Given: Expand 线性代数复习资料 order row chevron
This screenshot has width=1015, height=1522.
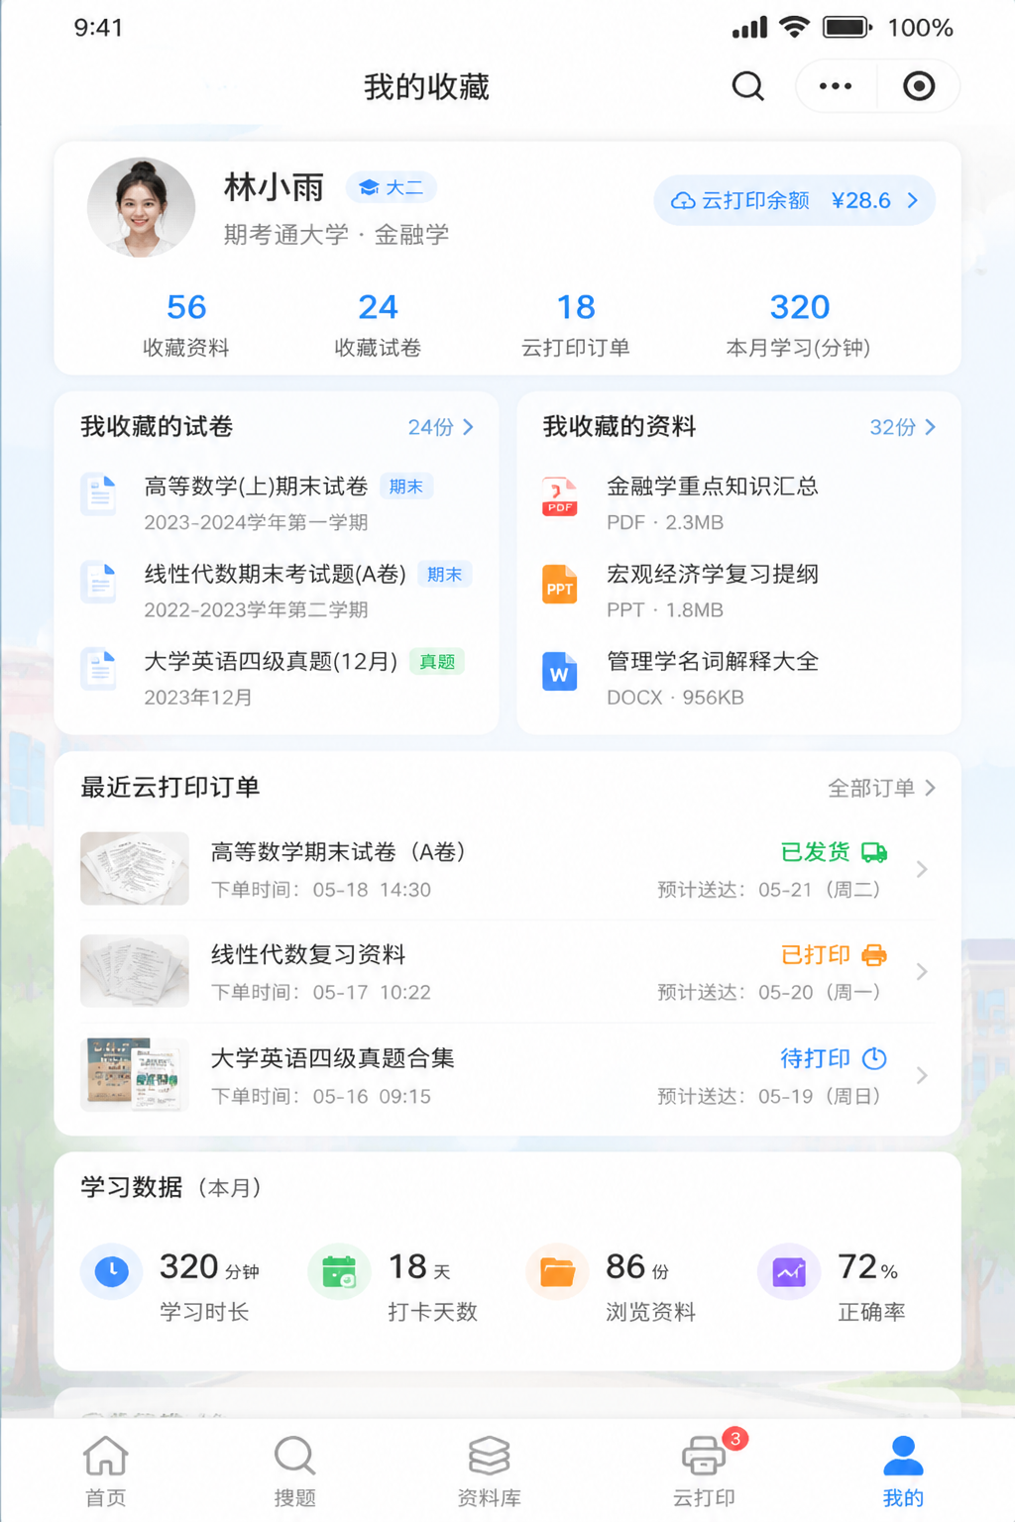Looking at the screenshot, I should click(x=922, y=972).
